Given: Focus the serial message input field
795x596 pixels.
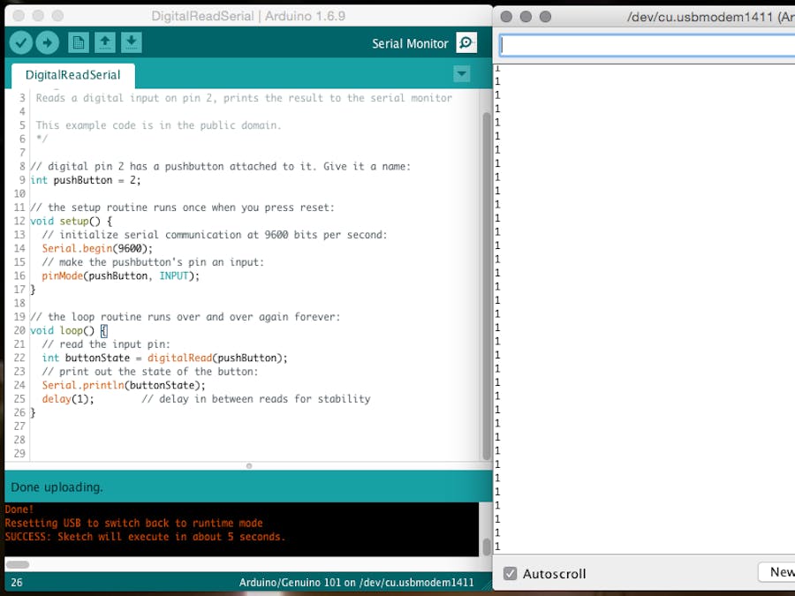Looking at the screenshot, I should pos(644,45).
